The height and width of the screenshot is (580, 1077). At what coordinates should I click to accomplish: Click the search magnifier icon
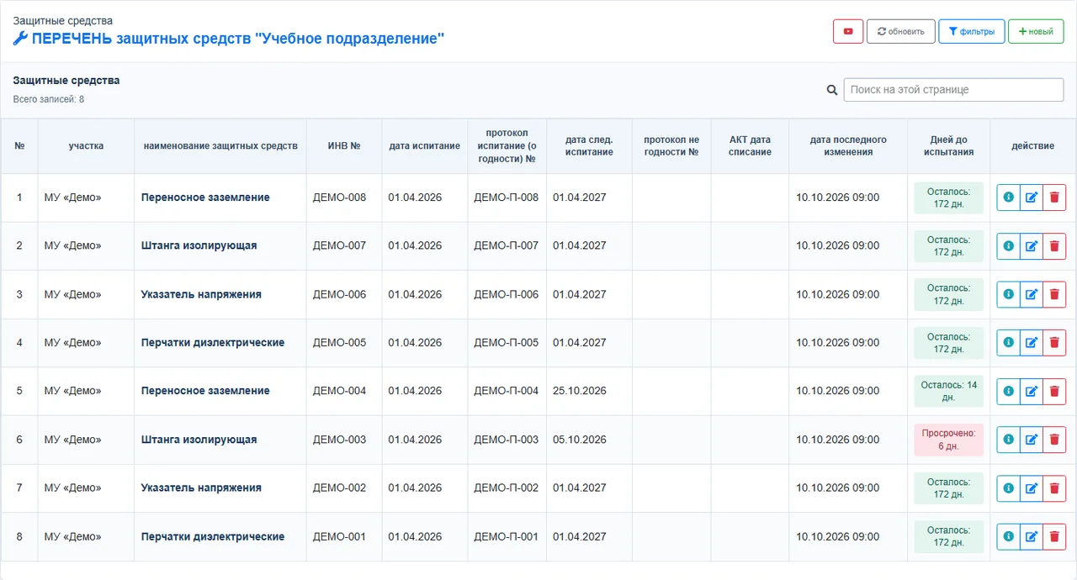pyautogui.click(x=832, y=90)
